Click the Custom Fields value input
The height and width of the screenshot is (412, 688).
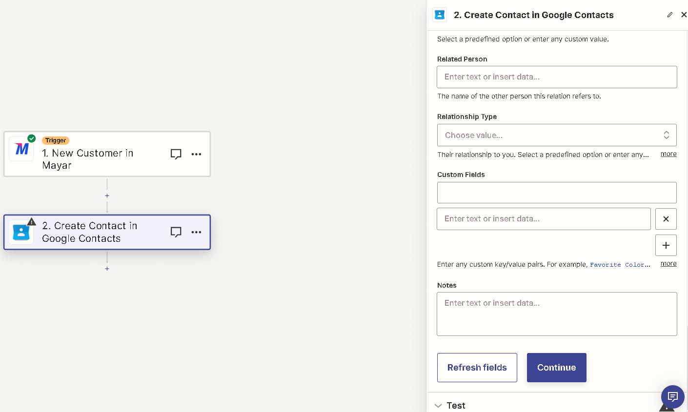point(544,219)
